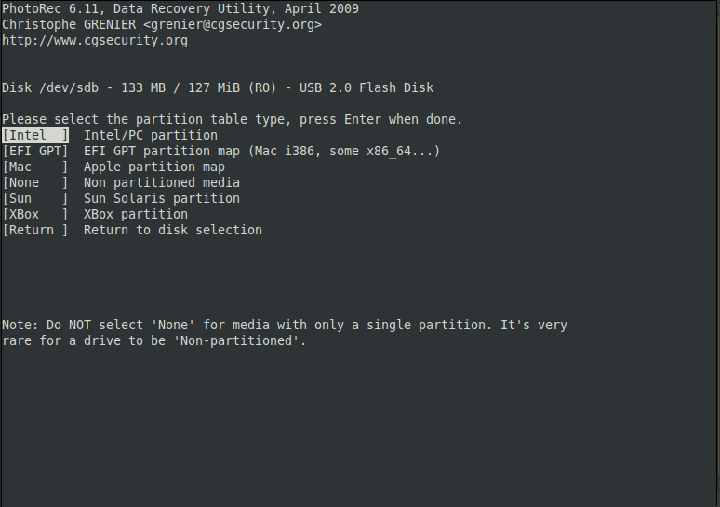Click the Note about 'None' media warning
The image size is (720, 507).
coord(285,333)
